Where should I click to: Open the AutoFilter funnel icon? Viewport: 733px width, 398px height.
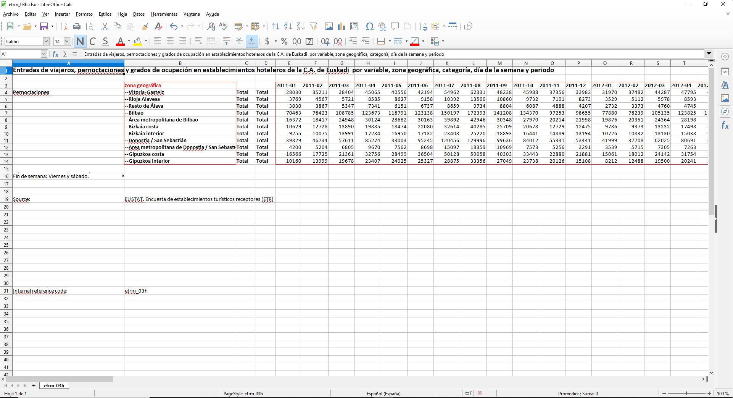pos(313,26)
